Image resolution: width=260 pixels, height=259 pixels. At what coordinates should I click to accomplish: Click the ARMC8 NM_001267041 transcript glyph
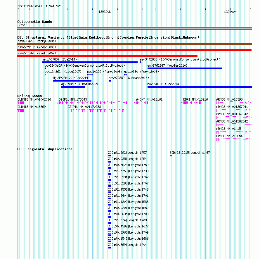pyautogui.click(x=234, y=110)
